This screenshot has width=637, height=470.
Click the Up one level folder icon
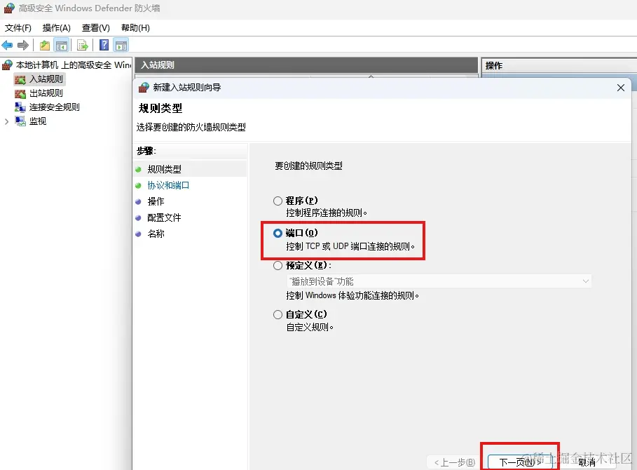tap(45, 45)
